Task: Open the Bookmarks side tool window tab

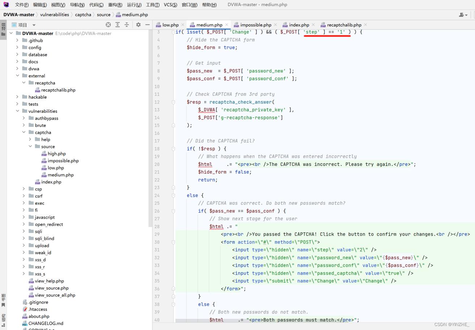Action: (x=3, y=300)
